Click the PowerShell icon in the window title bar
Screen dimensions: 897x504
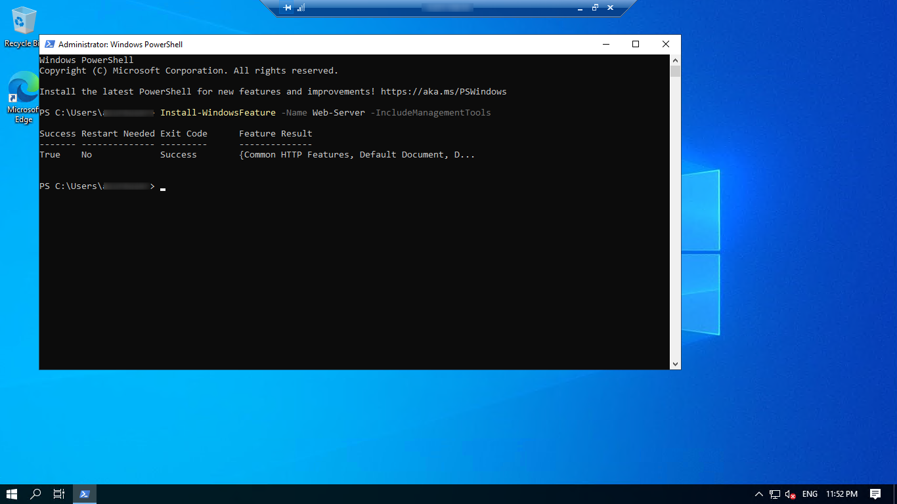(x=50, y=45)
